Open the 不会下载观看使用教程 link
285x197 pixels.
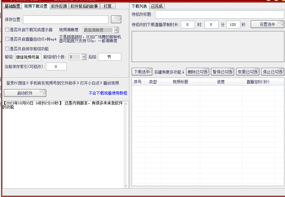pos(108,93)
